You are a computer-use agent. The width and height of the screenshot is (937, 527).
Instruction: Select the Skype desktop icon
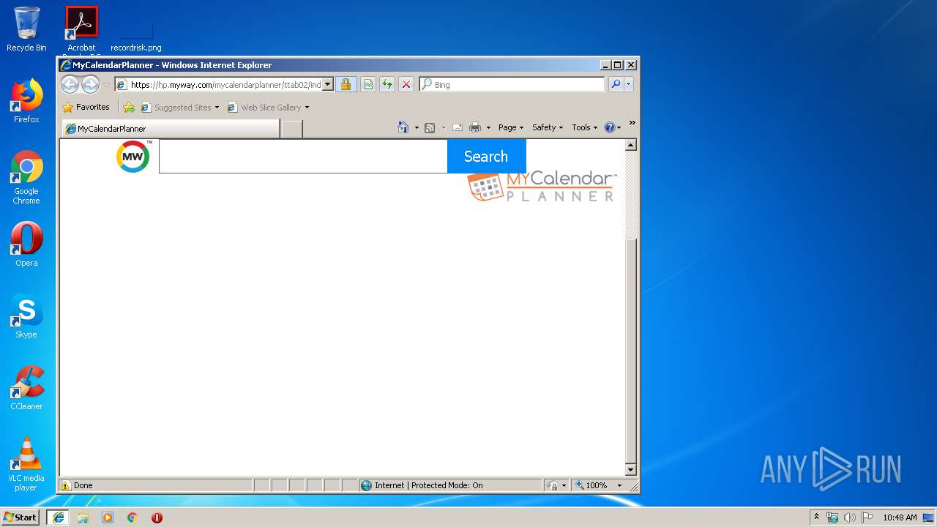tap(26, 316)
